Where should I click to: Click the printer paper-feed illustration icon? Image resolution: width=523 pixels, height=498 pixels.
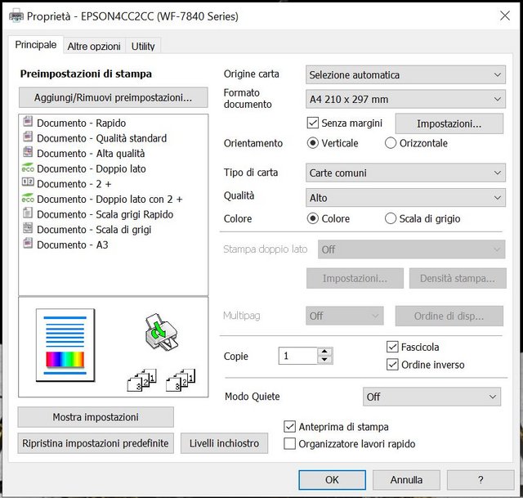(162, 333)
